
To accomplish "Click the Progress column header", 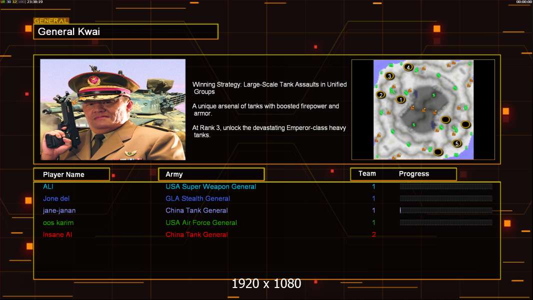I will (414, 173).
